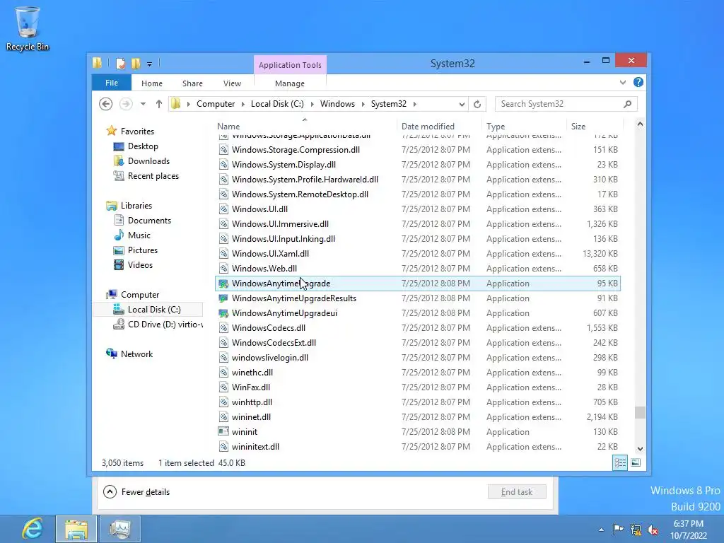This screenshot has height=543, width=724.
Task: Select Computer in the navigation pane
Action: (x=140, y=295)
